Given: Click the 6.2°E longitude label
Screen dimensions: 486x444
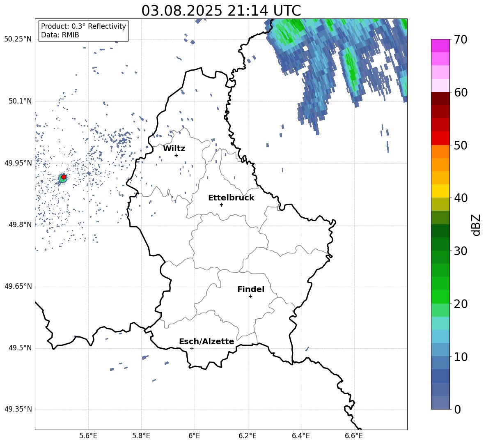Looking at the screenshot, I should pos(248,436).
